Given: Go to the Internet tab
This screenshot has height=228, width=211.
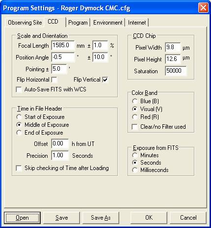Looking at the screenshot, I should tap(137, 23).
